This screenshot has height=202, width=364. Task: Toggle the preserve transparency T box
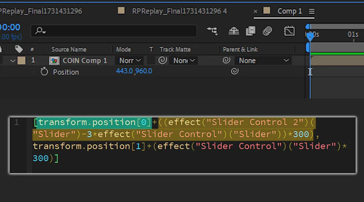151,61
